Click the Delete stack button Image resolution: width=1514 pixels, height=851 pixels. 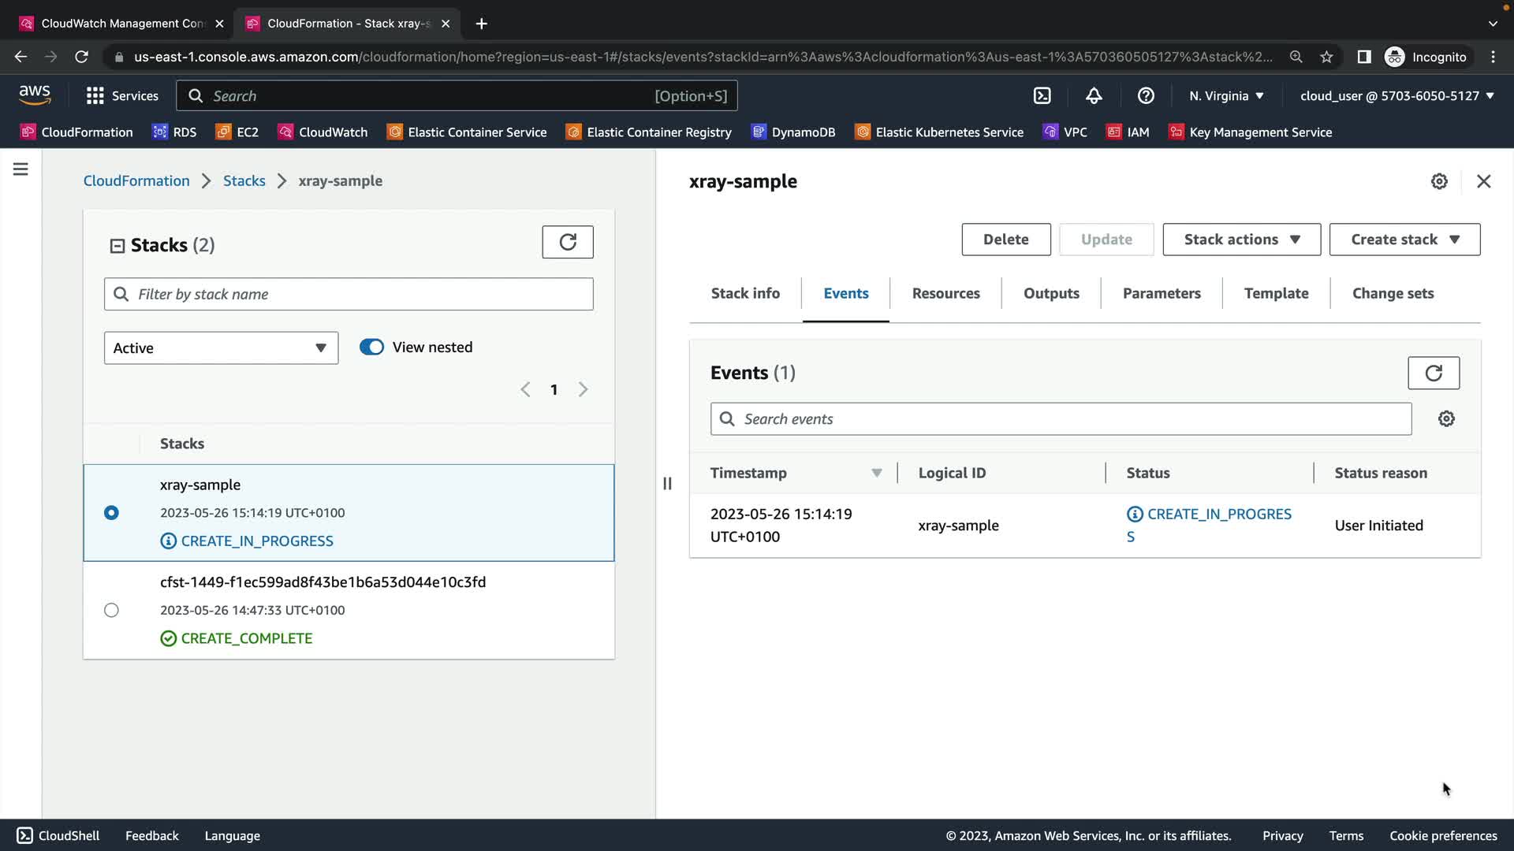coord(1005,240)
